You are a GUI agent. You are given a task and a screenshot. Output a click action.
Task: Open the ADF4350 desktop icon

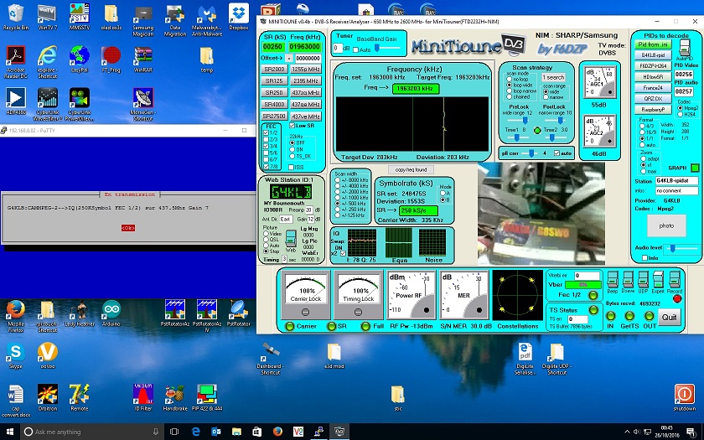tap(16, 101)
